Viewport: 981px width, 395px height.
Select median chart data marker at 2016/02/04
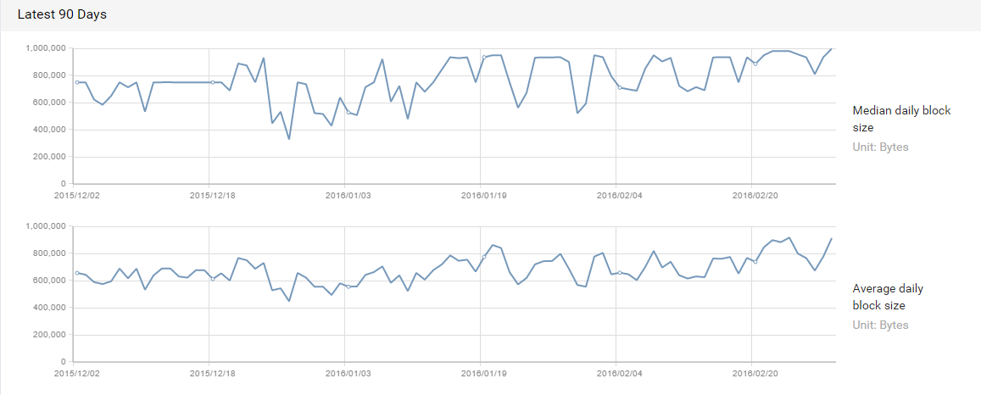click(x=620, y=87)
